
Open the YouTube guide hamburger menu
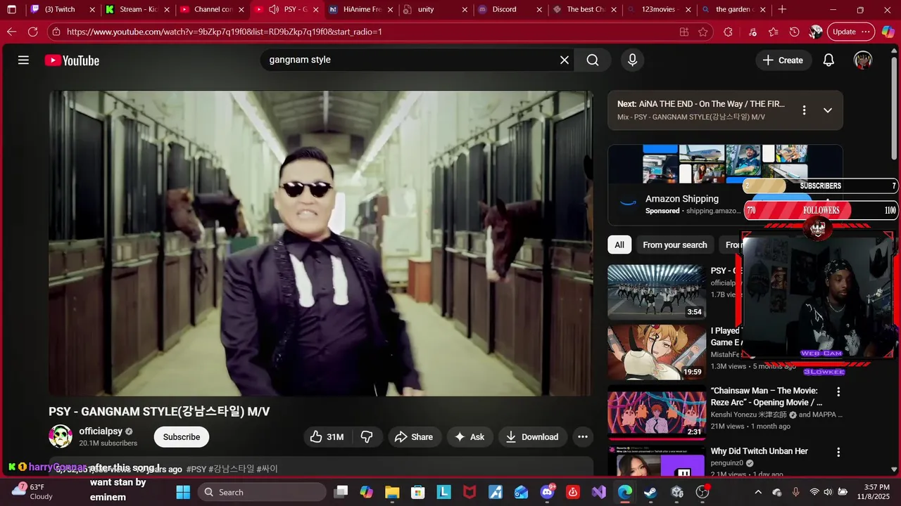pyautogui.click(x=23, y=60)
